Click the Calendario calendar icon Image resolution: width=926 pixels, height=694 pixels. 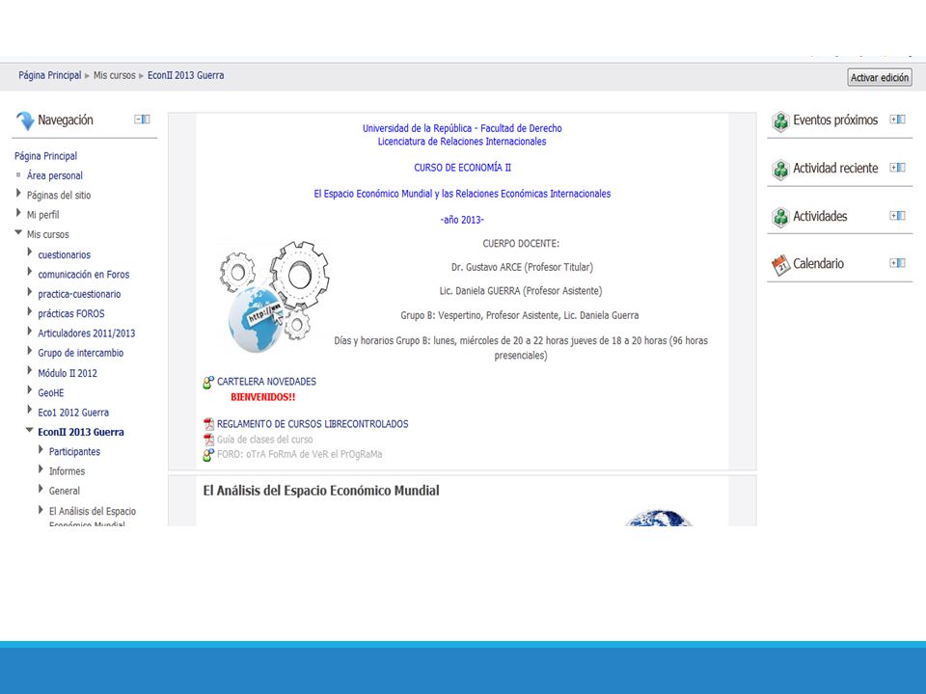(780, 265)
